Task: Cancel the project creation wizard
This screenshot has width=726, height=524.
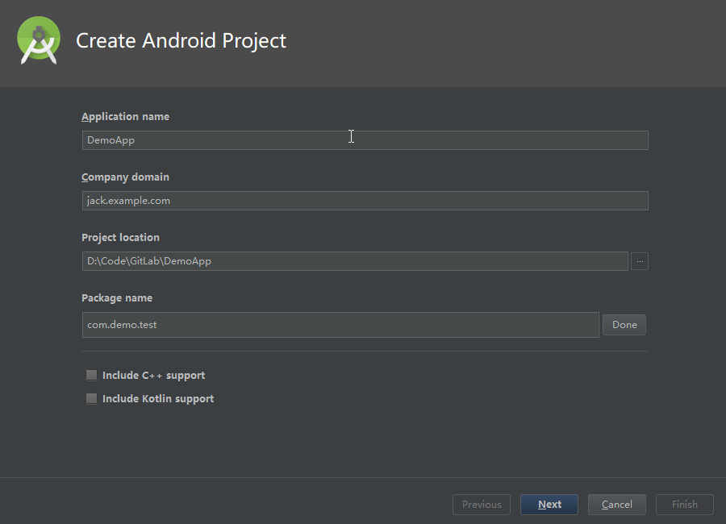Action: coord(617,505)
